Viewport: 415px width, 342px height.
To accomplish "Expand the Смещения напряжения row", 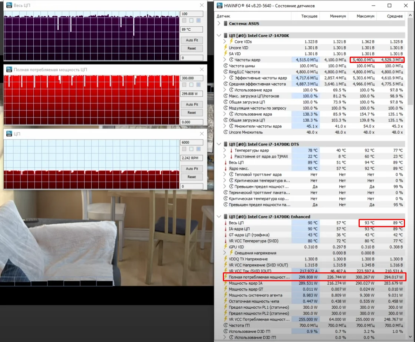I will click(x=225, y=253).
